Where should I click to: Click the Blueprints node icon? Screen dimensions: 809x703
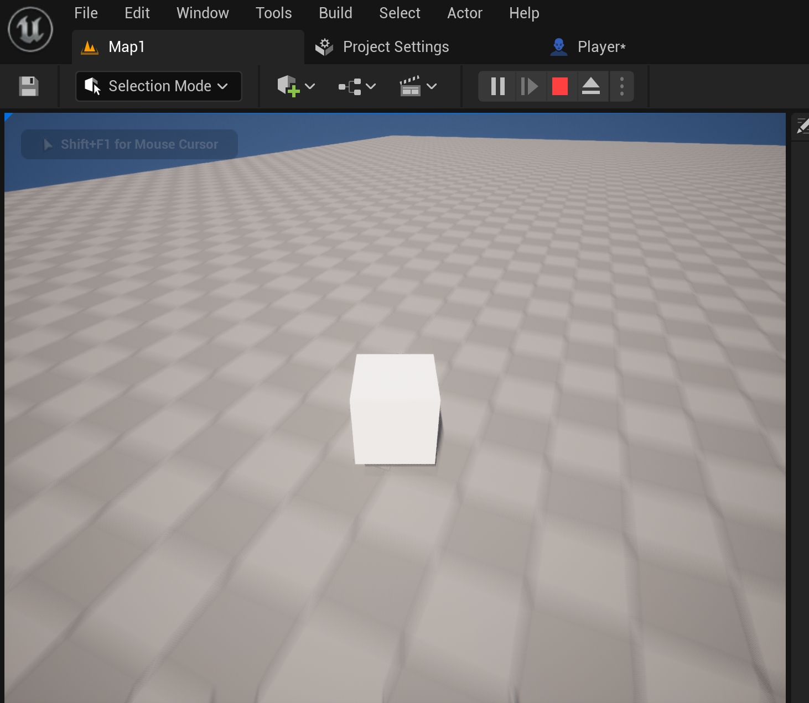350,87
